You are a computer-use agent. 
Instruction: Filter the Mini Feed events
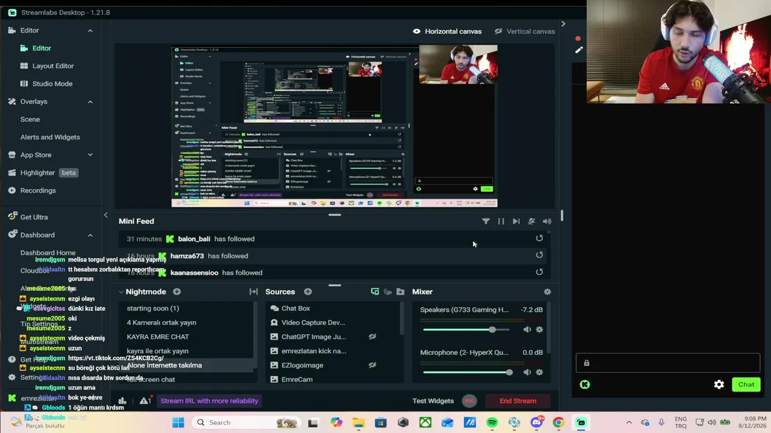pos(485,221)
